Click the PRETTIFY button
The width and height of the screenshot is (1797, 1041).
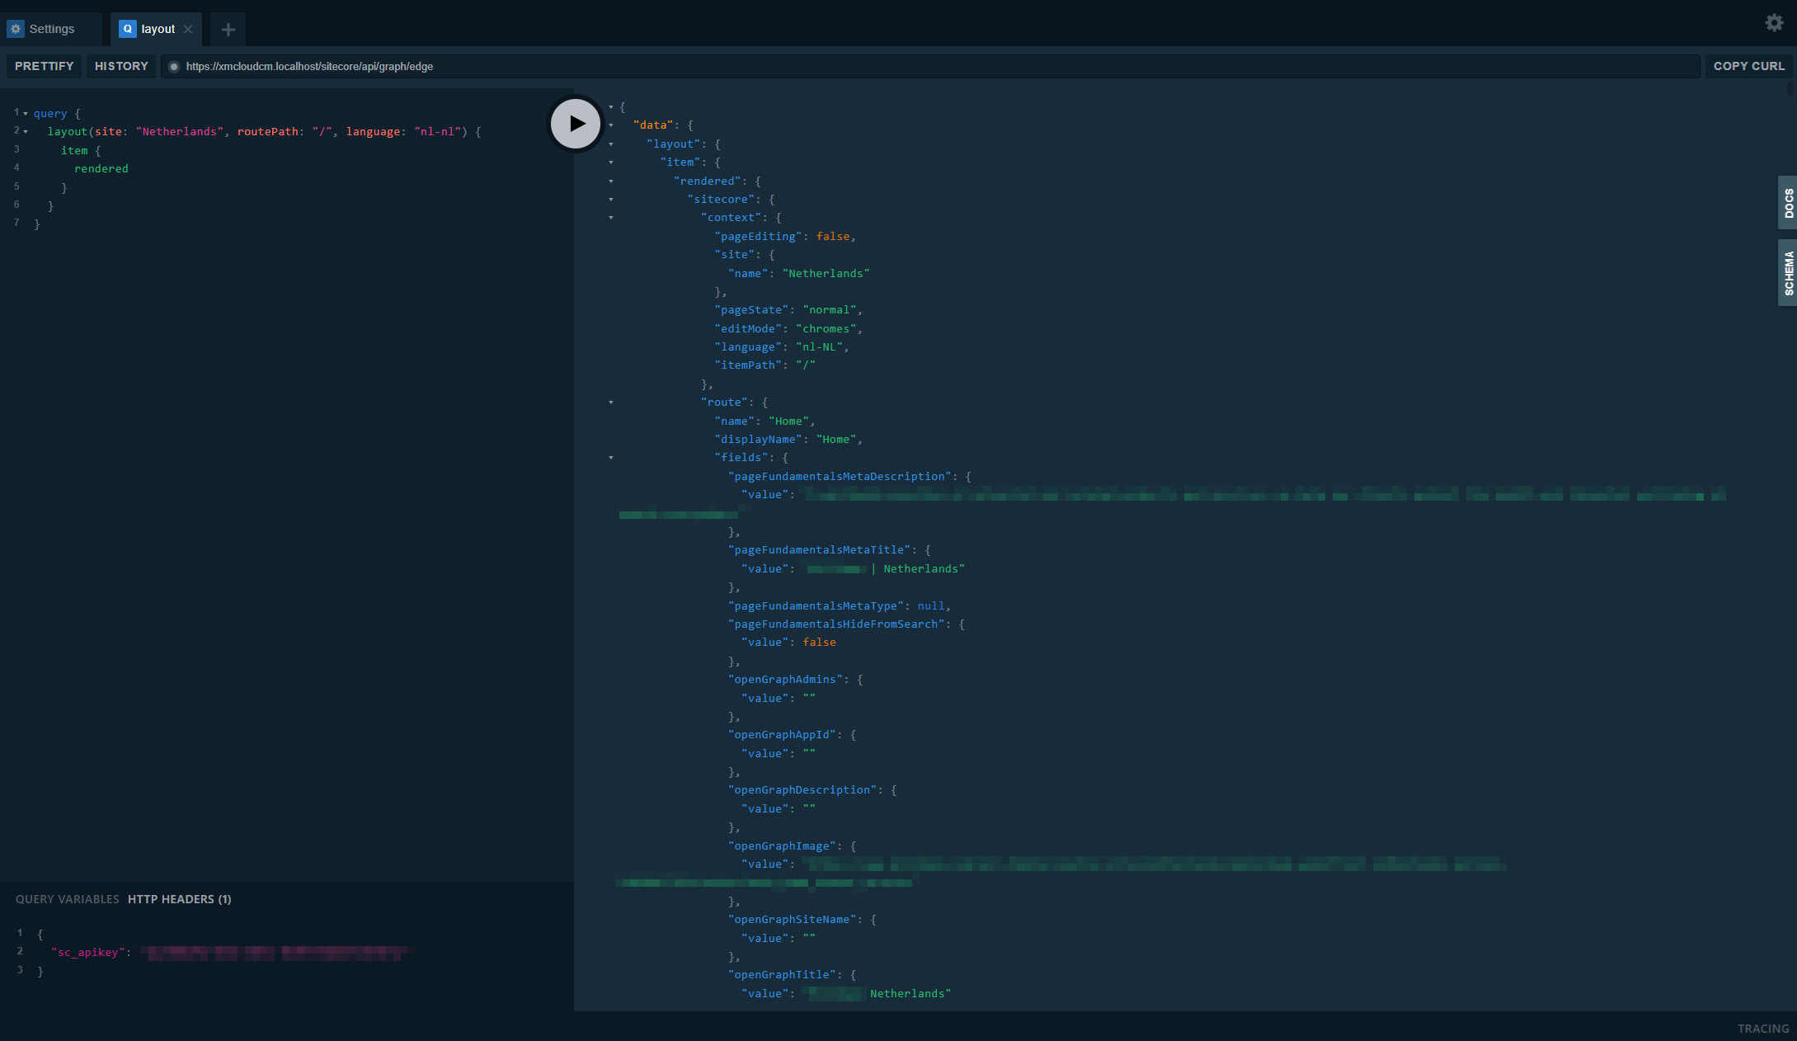tap(45, 66)
